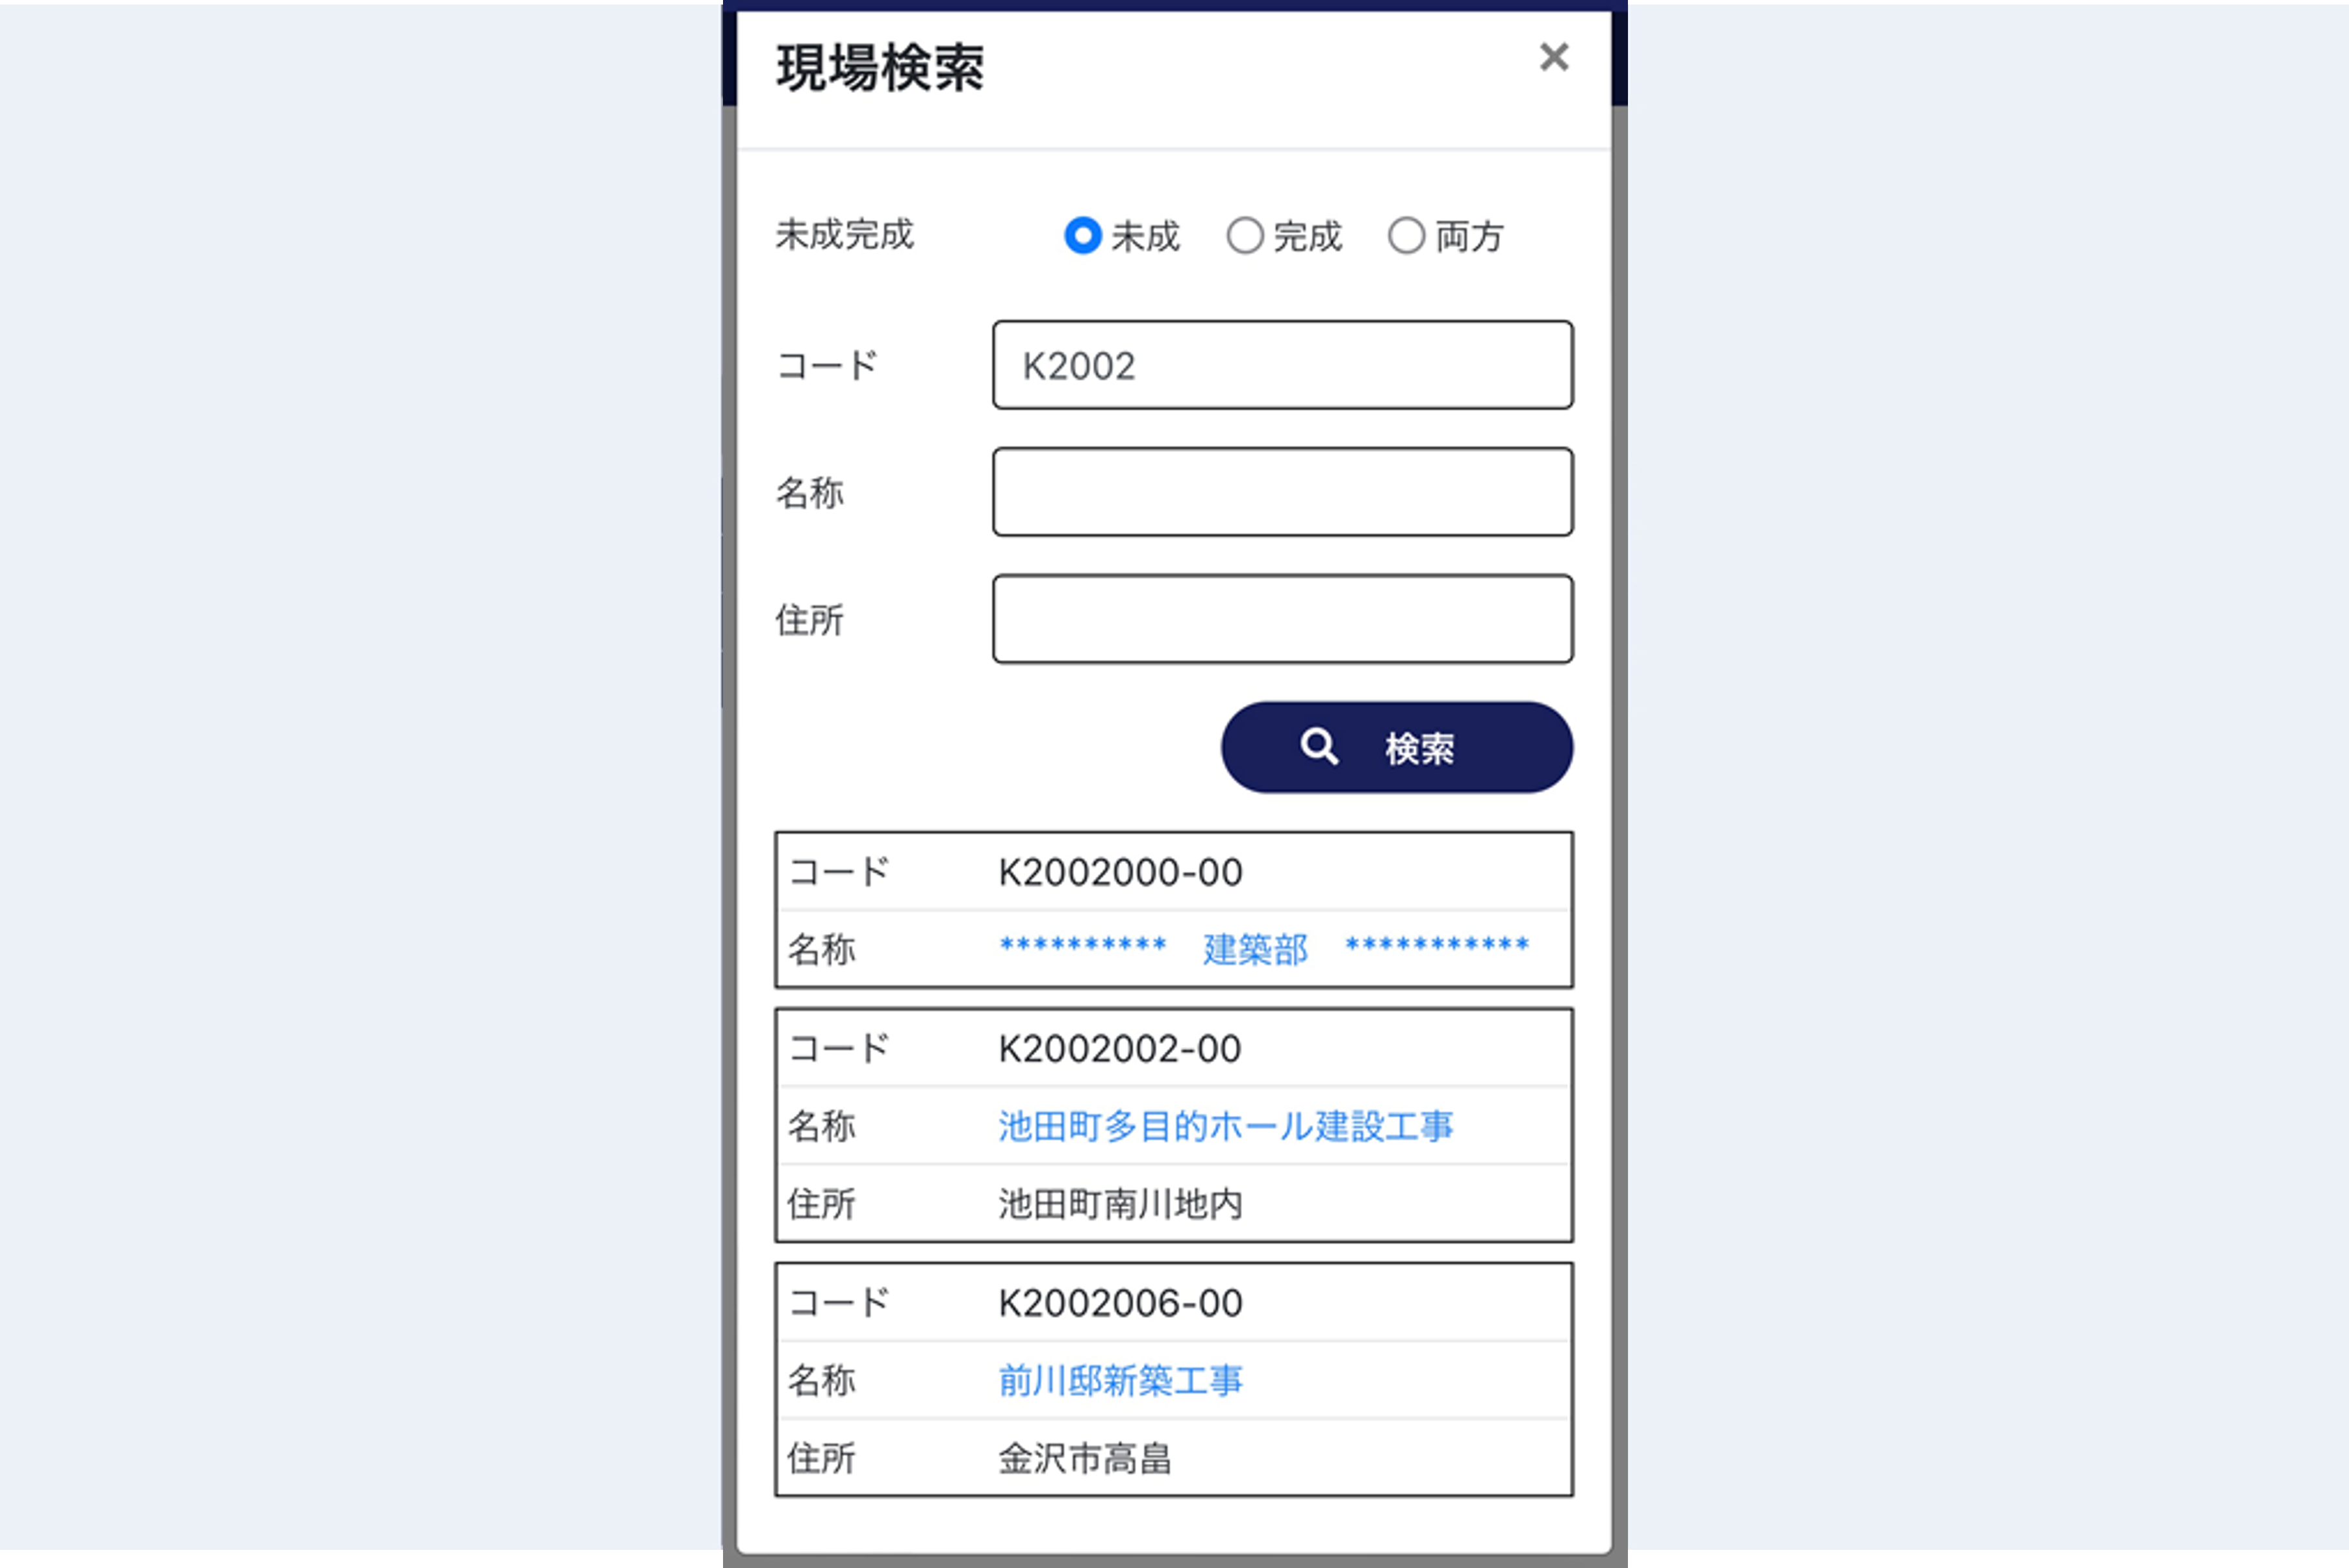Click into the 住所 text field
The width and height of the screenshot is (2349, 1568).
click(x=1282, y=619)
